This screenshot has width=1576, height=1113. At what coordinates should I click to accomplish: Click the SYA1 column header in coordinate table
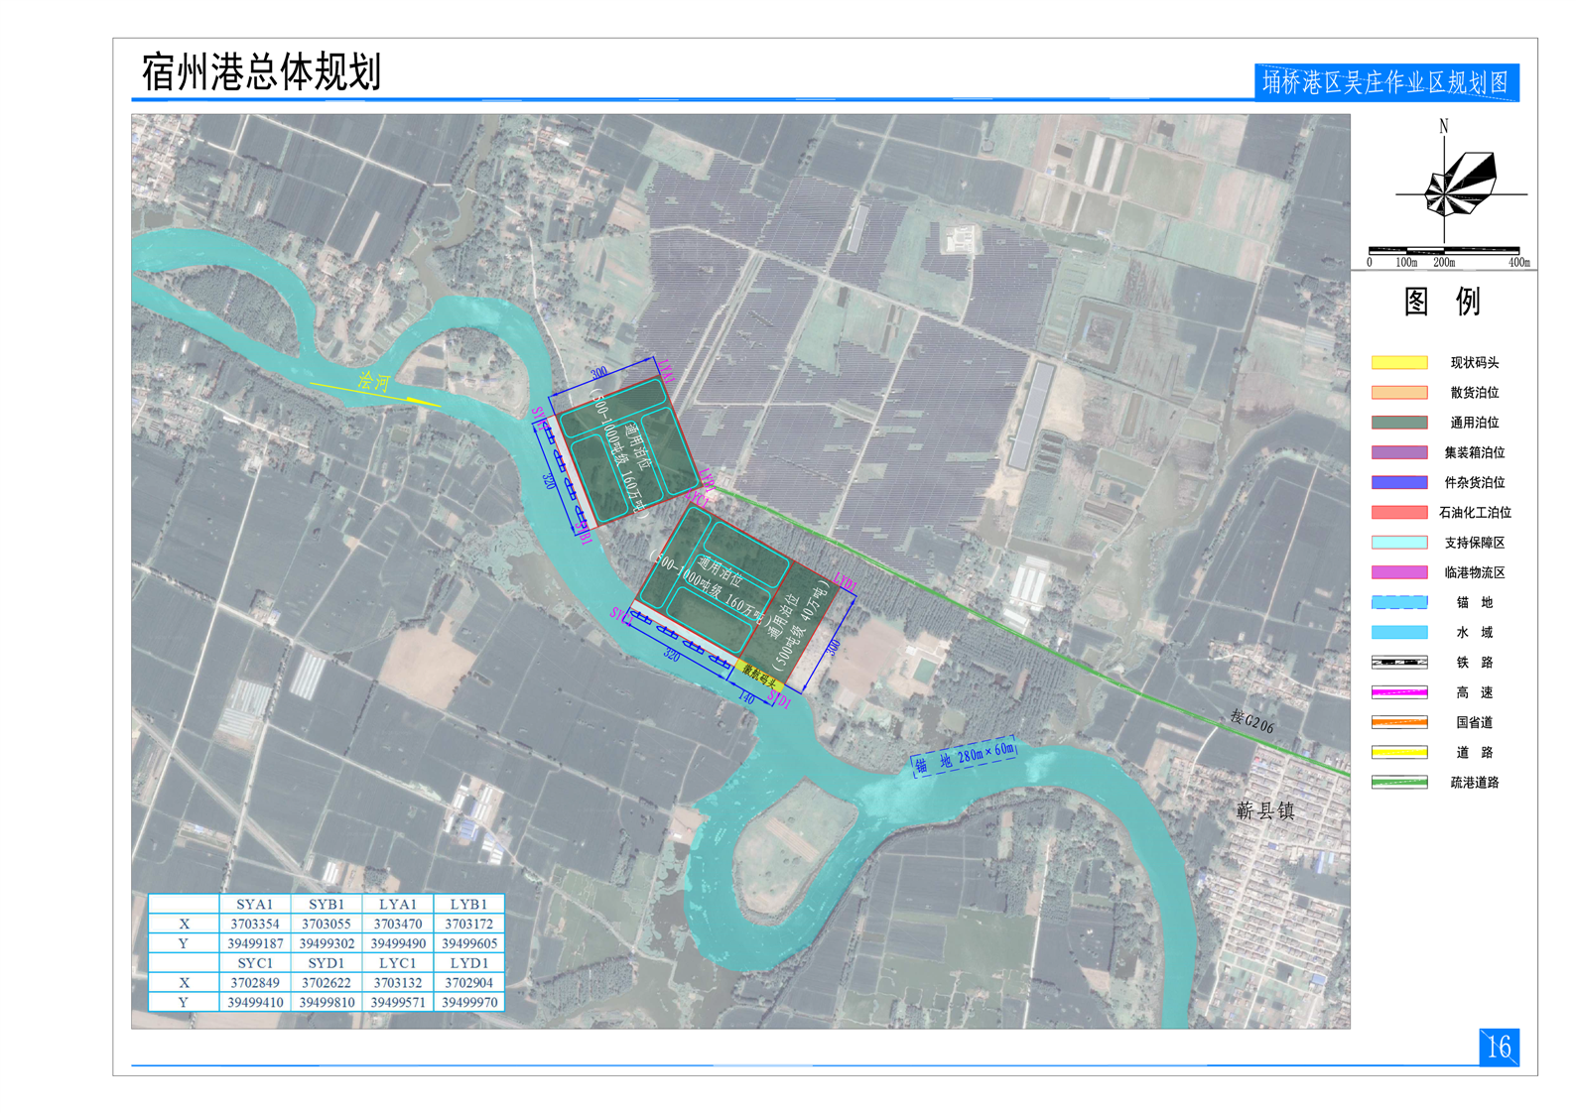click(254, 904)
